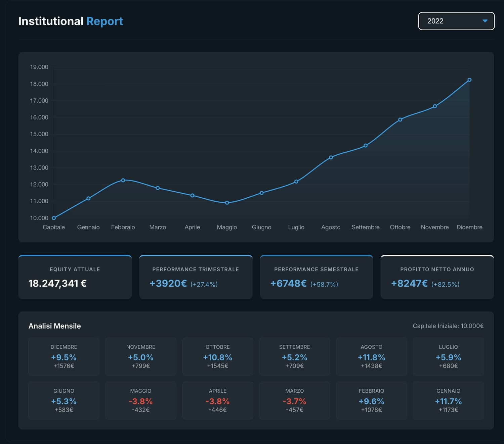Image resolution: width=504 pixels, height=444 pixels.
Task: Click the Novembre label on the chart axis
Action: click(x=435, y=227)
